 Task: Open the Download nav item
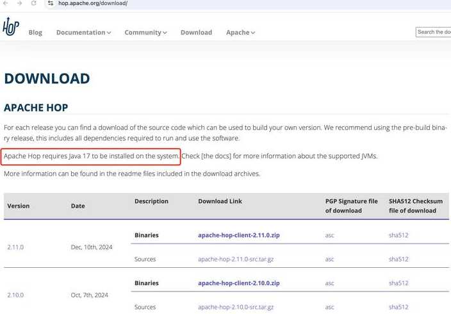(x=196, y=33)
